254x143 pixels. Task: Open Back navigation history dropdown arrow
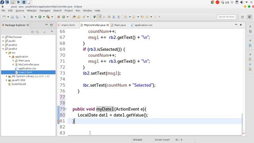pyautogui.click(x=151, y=17)
